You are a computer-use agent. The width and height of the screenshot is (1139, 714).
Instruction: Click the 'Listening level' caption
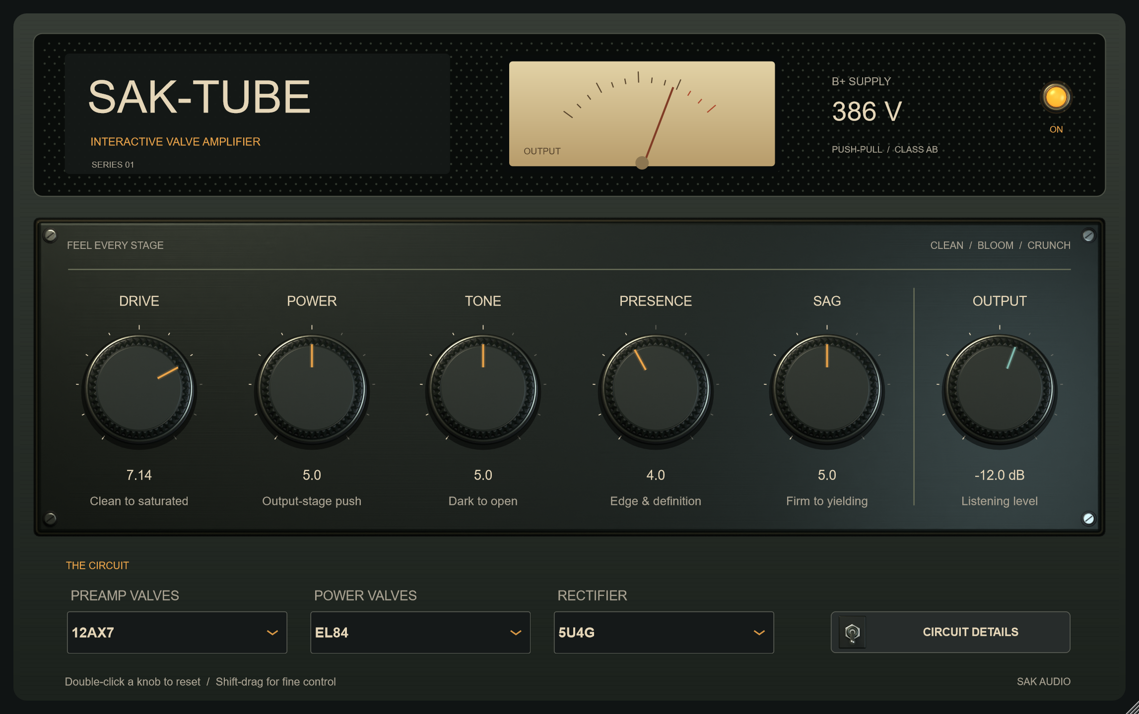pyautogui.click(x=1000, y=501)
